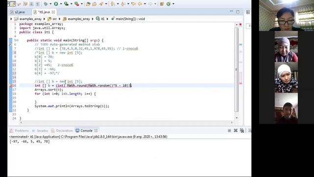Toggle the greyed icon beside highlighted pencil
314x177 pixels.
tap(19, 4)
